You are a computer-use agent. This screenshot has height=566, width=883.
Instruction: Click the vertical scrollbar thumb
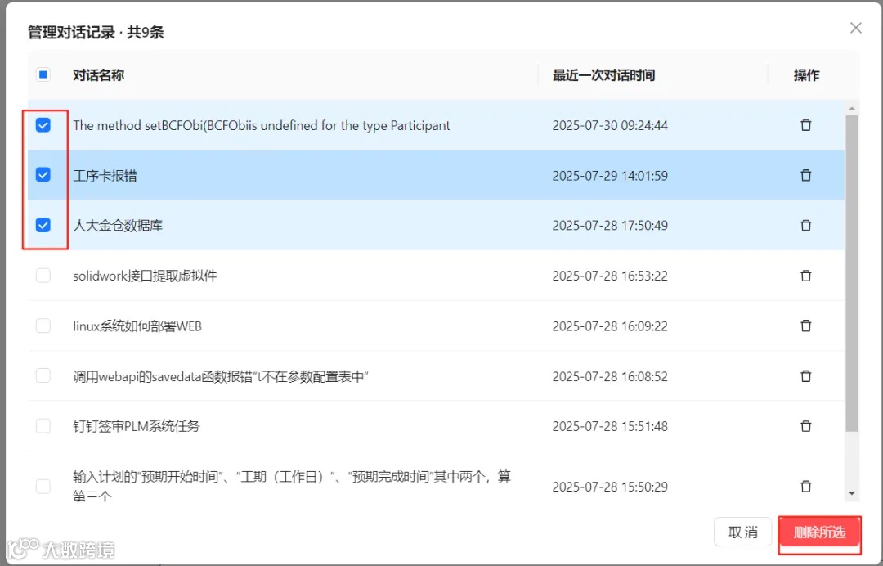click(851, 274)
